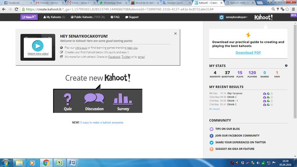Open Public Kahoots in the top menu
This screenshot has width=297, height=167.
click(88, 17)
